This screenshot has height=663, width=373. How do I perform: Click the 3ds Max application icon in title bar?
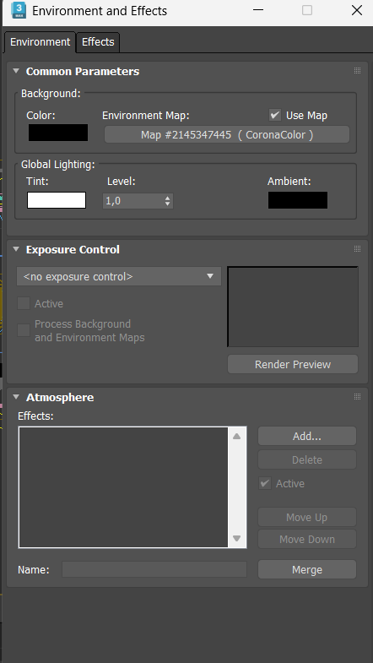click(x=19, y=10)
